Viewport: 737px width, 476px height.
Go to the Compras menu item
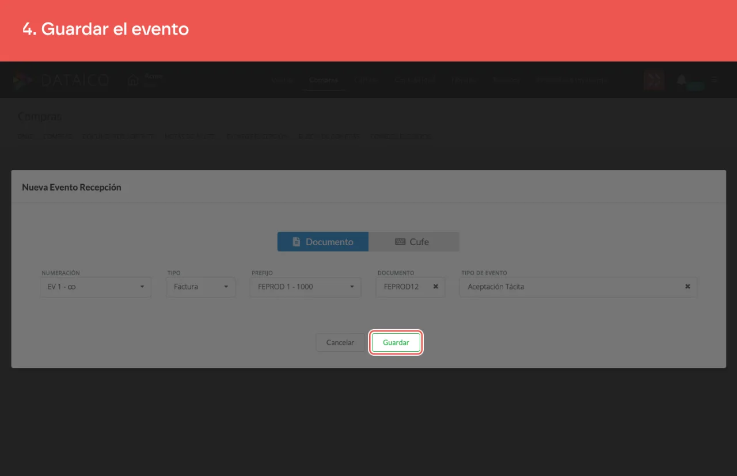click(x=323, y=80)
